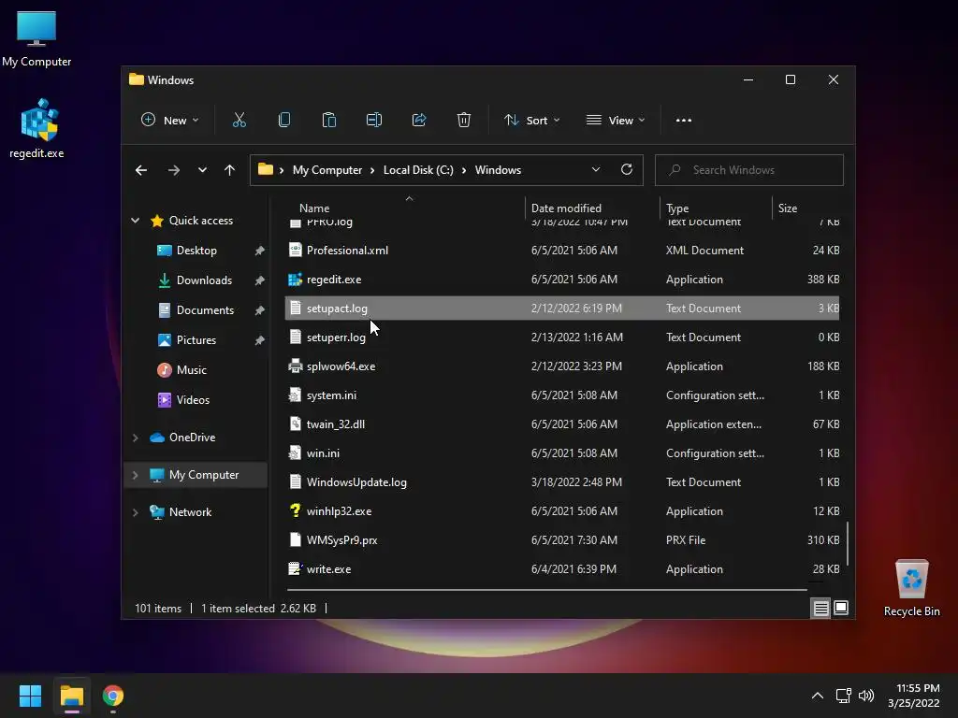Click the write.exe file icon
Screen dimensions: 958x718
(295, 569)
